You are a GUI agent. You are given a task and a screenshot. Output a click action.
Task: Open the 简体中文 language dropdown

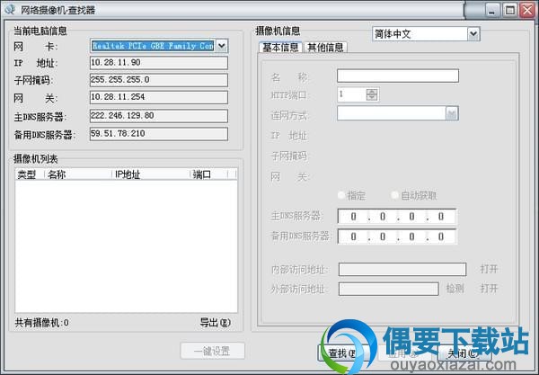coord(473,33)
